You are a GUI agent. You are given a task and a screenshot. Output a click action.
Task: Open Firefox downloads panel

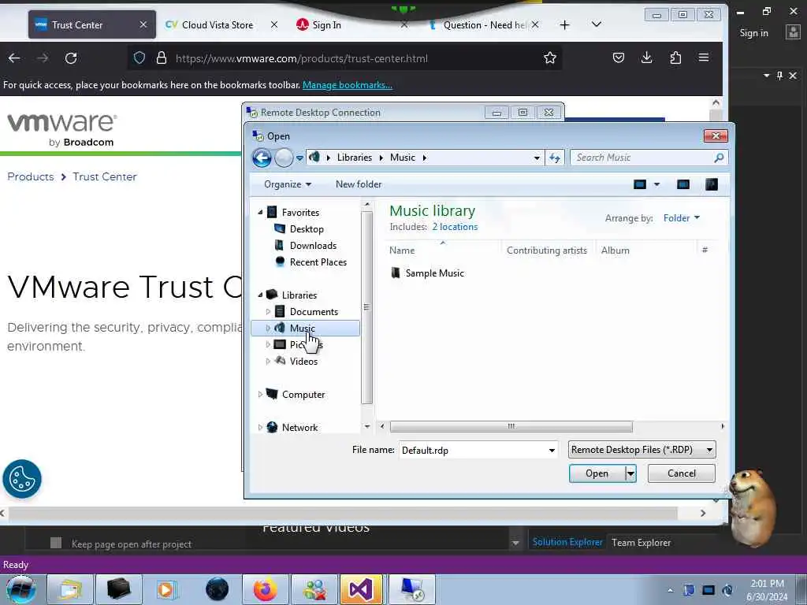(647, 58)
